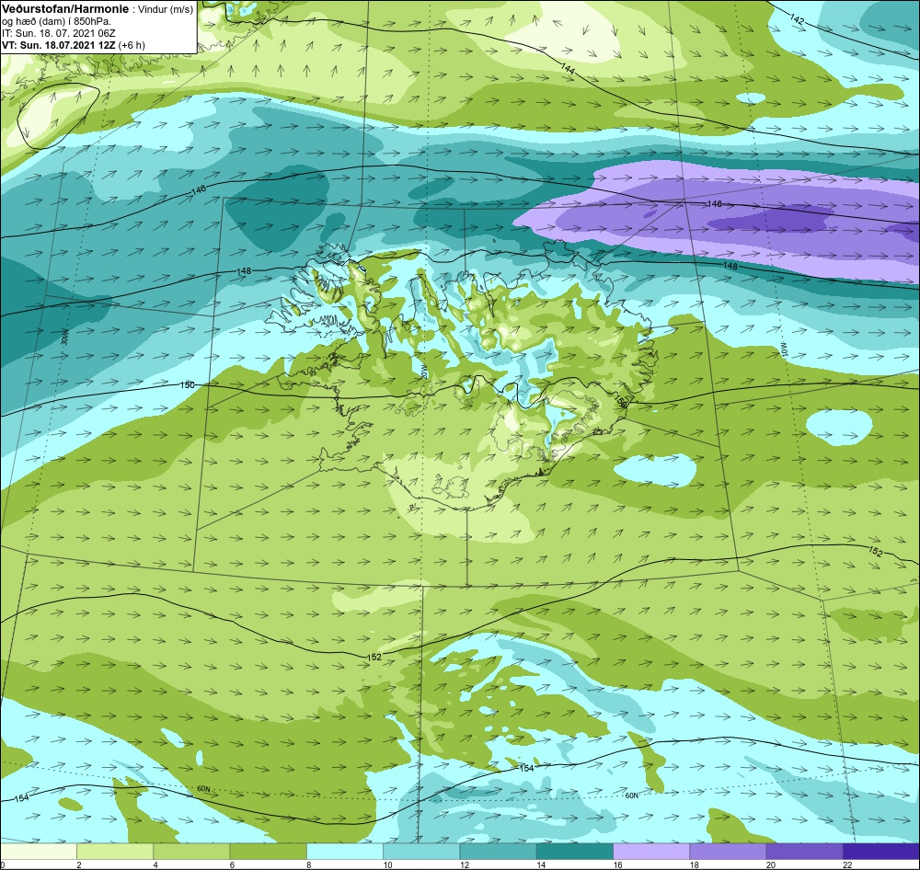
Task: Click the '10W' longitude label
Action: 783,350
